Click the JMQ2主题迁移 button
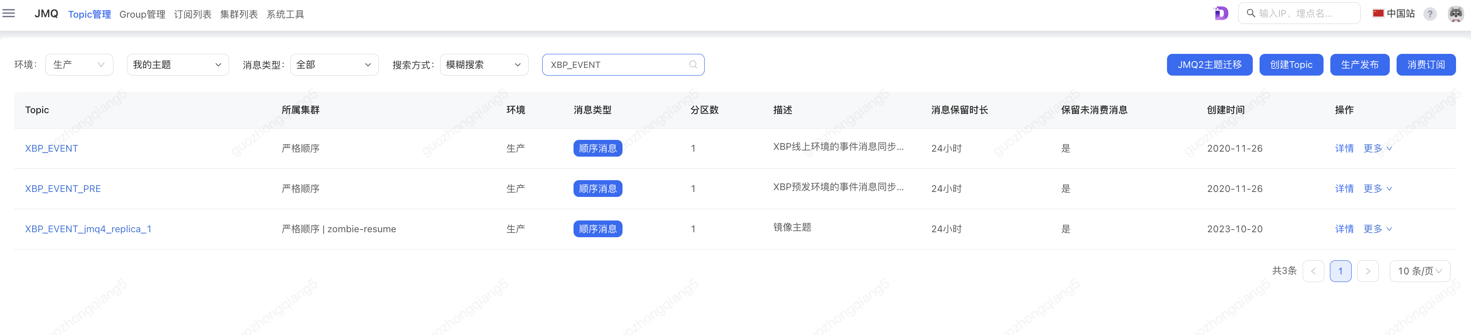1471x335 pixels. click(x=1209, y=64)
